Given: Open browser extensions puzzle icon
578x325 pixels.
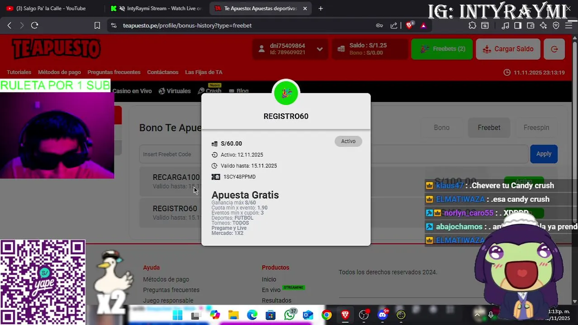Looking at the screenshot, I should click(472, 26).
